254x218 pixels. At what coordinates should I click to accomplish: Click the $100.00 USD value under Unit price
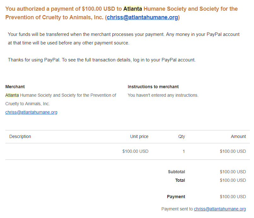click(x=135, y=151)
